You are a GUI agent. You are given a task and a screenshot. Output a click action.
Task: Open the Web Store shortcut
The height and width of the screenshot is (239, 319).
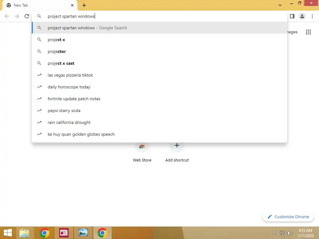click(142, 152)
